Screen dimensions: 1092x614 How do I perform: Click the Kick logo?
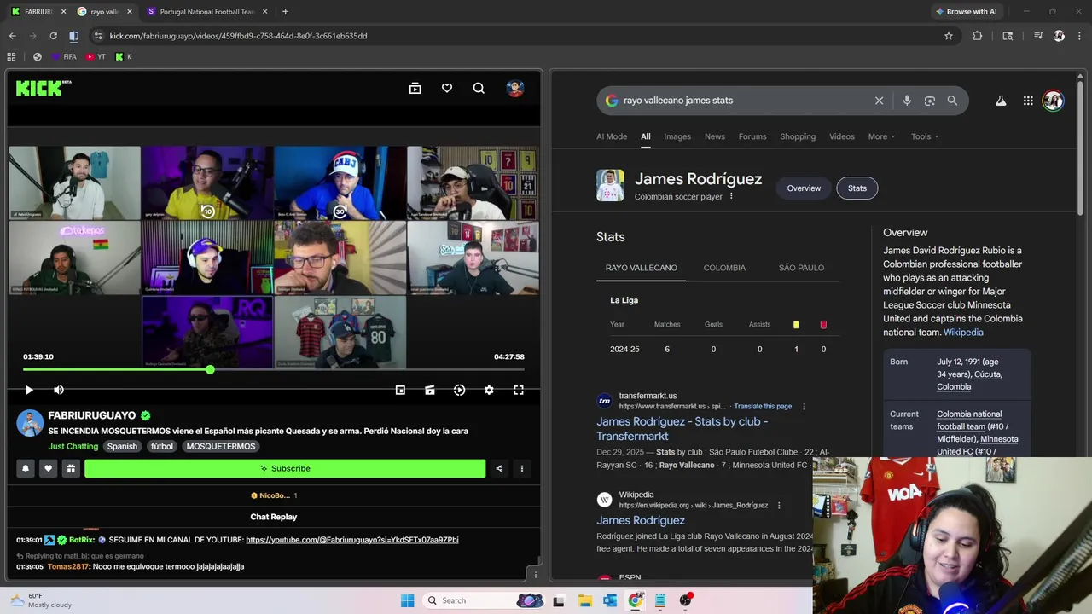42,88
